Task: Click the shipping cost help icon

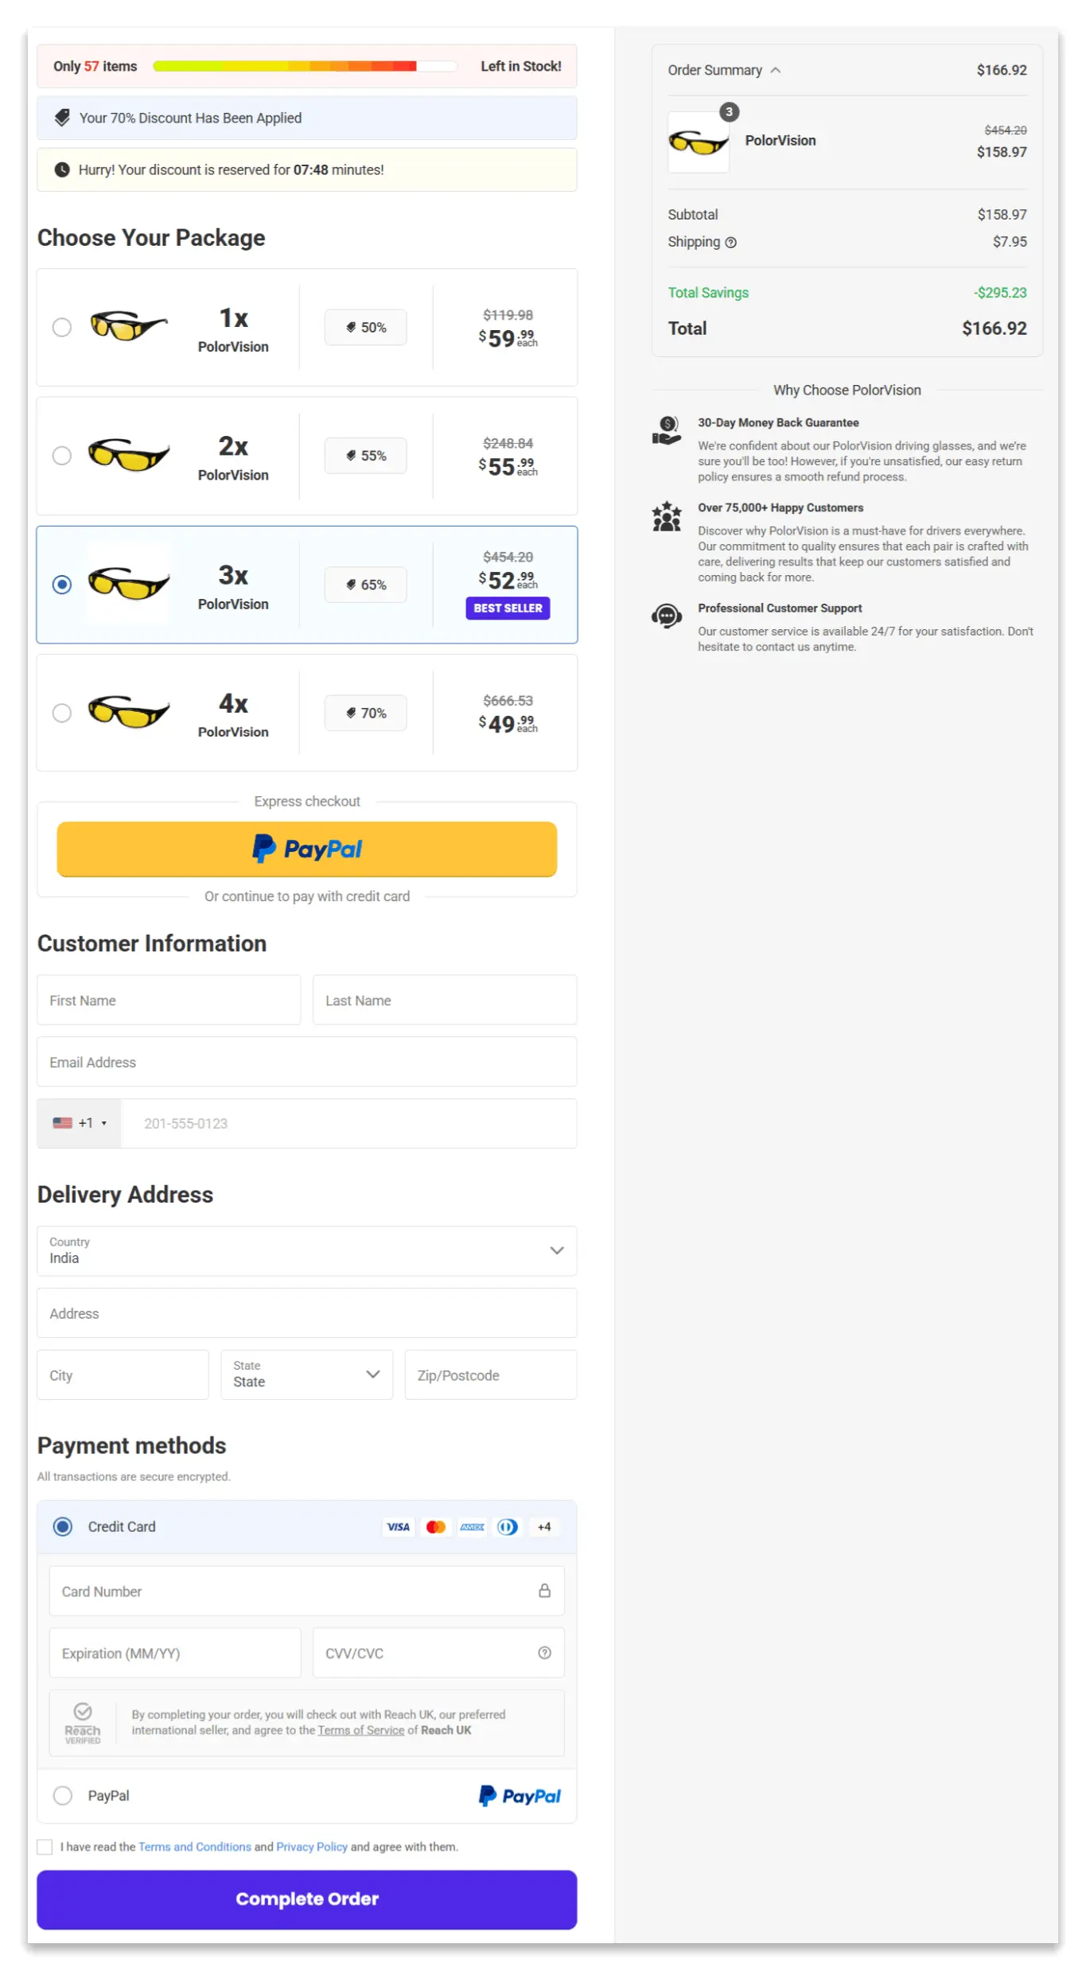Action: pos(731,242)
